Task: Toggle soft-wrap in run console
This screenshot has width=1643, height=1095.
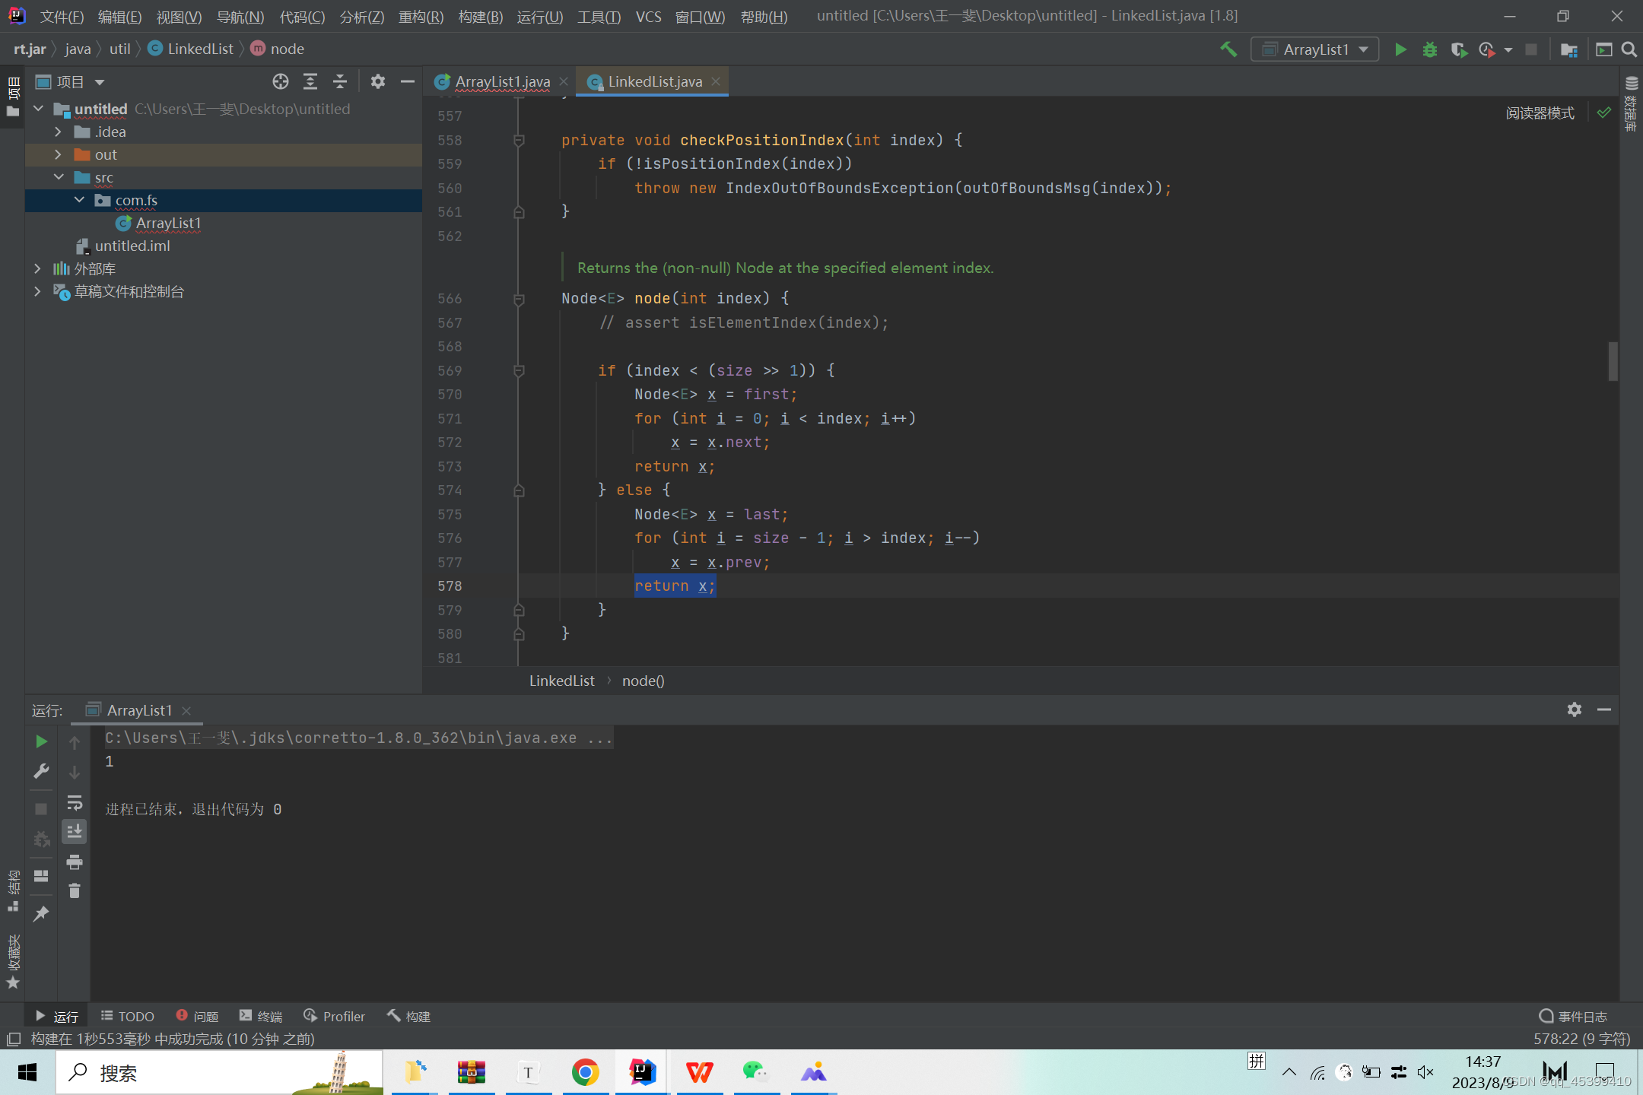Action: 74,803
